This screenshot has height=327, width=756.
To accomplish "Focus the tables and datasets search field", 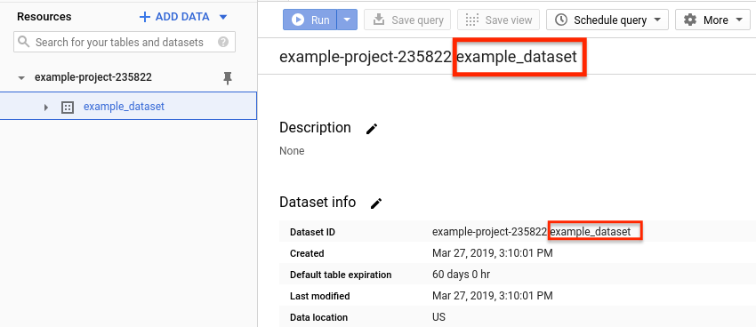I will 125,42.
